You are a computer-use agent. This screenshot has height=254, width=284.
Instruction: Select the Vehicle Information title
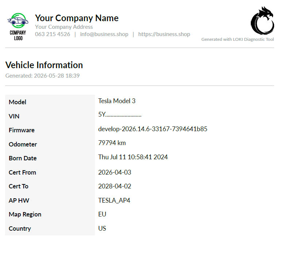(x=44, y=65)
